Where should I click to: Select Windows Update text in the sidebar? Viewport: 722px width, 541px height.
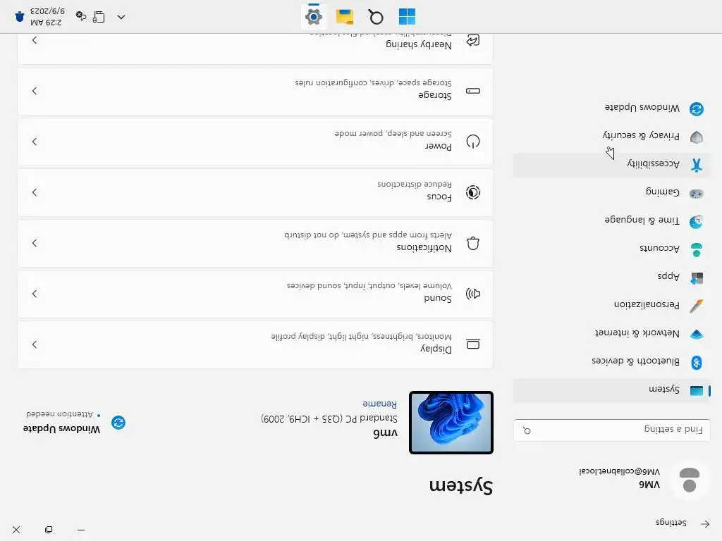(642, 107)
